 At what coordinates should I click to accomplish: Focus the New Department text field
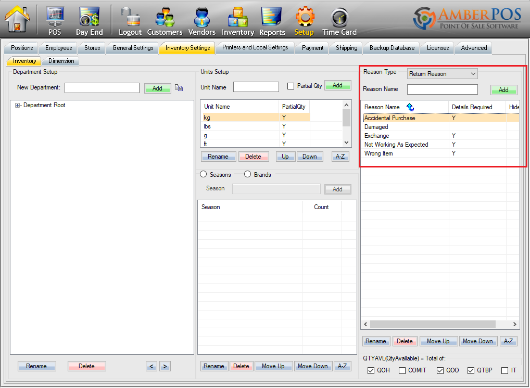pyautogui.click(x=102, y=88)
